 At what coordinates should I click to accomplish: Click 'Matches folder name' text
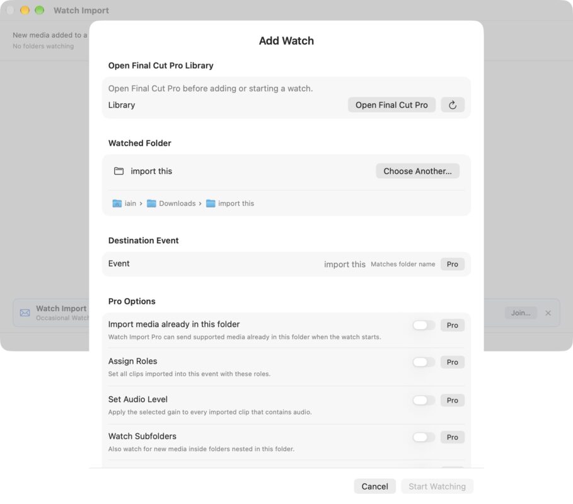coord(403,264)
